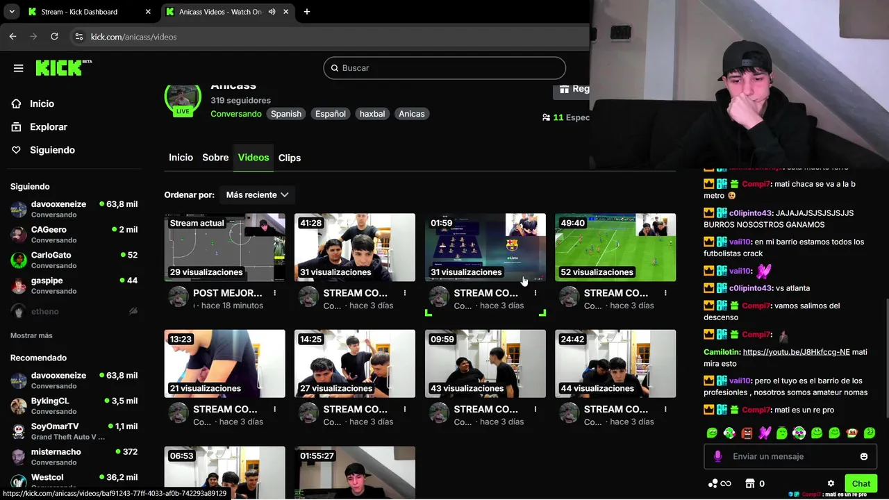Open three-dot menu of the 09:59 video

click(x=535, y=409)
